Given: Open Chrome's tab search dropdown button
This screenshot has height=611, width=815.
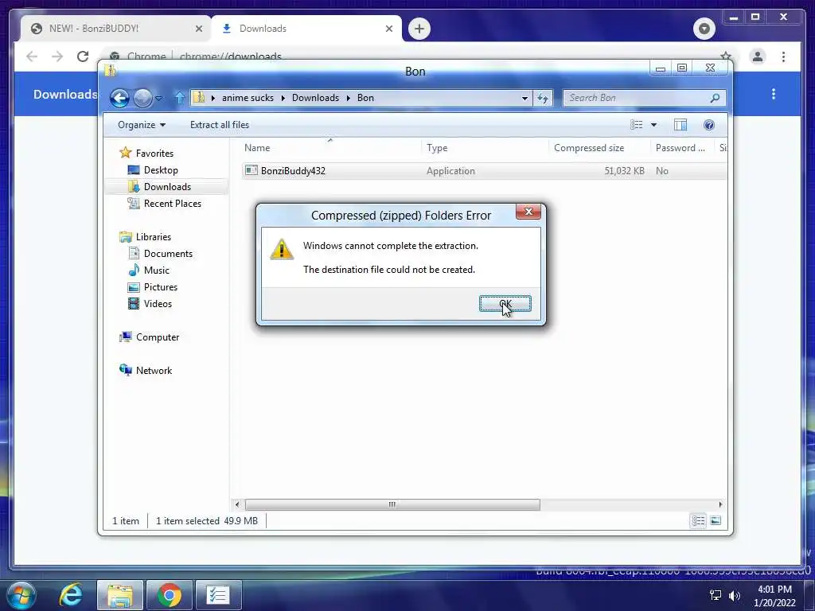Looking at the screenshot, I should pos(704,29).
